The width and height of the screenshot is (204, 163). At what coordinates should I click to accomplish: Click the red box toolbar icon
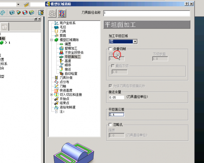25,12
